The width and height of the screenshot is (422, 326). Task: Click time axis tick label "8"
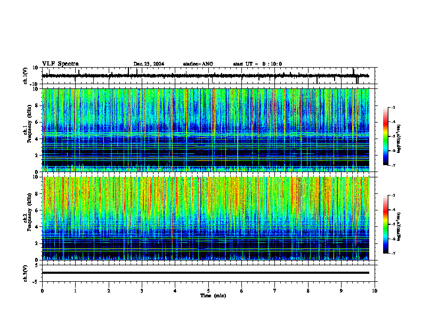tap(308, 291)
